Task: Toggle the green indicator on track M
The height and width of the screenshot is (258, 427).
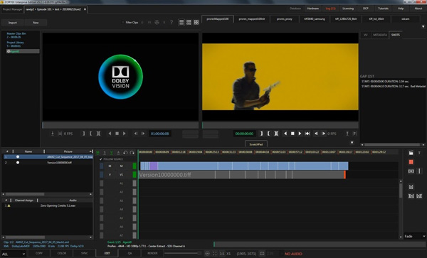Action: coord(135,166)
